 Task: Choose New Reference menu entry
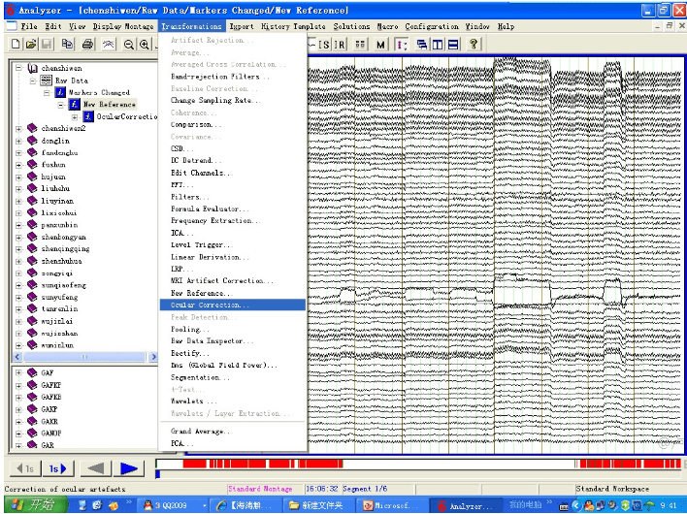point(233,293)
